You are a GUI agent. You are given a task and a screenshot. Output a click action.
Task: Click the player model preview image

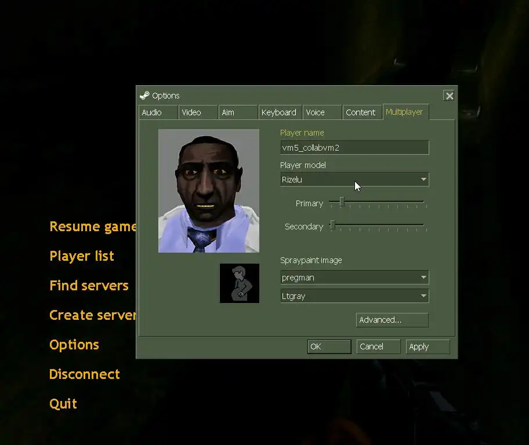pyautogui.click(x=209, y=191)
